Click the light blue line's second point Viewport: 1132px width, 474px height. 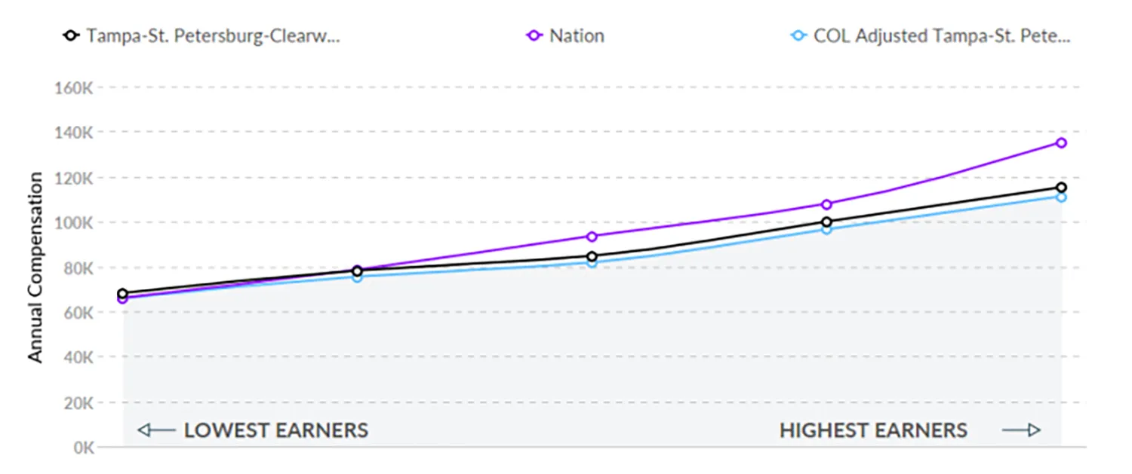(x=357, y=277)
